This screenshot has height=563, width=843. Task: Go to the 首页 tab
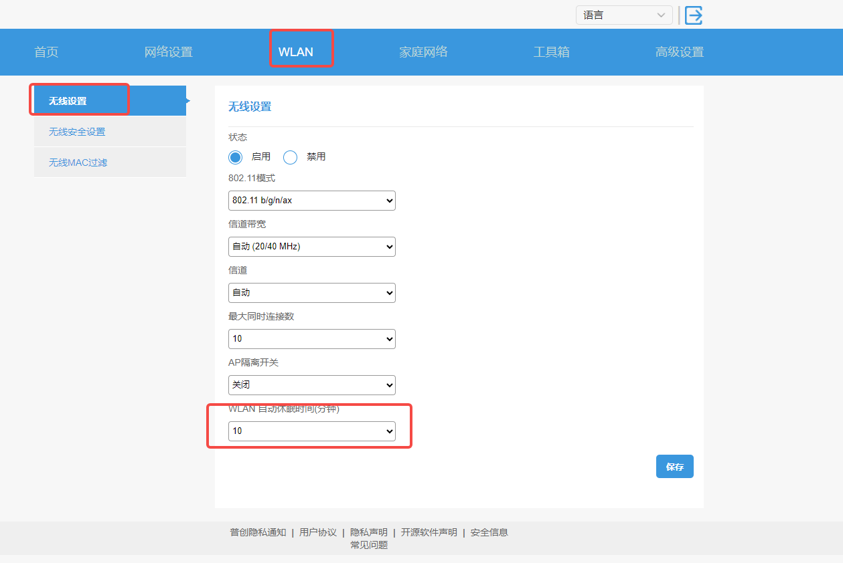click(46, 52)
